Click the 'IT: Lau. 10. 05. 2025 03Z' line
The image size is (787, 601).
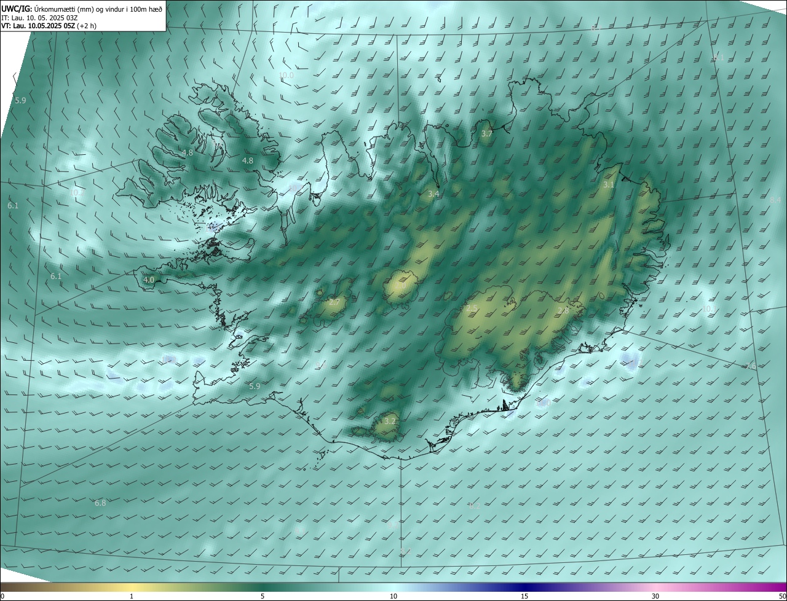(x=40, y=17)
